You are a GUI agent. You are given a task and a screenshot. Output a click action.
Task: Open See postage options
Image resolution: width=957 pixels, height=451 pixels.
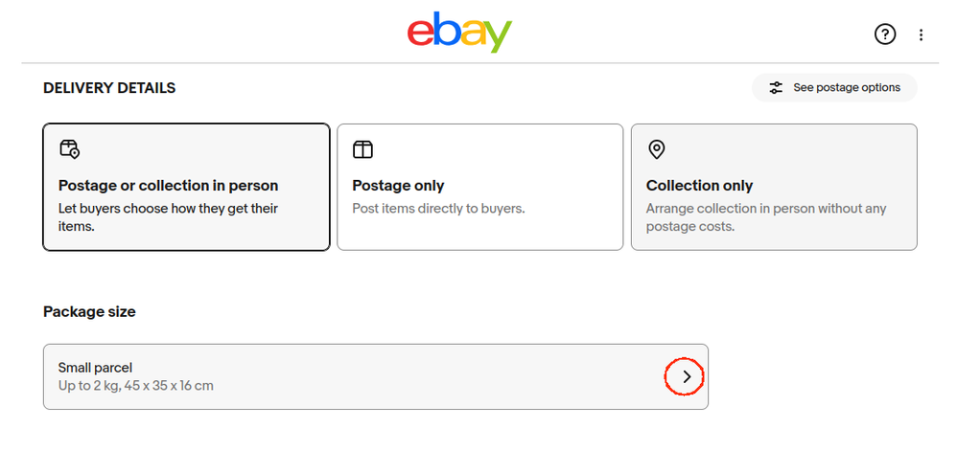click(834, 88)
